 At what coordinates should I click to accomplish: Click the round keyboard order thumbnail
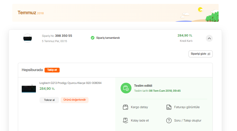coord(28,38)
